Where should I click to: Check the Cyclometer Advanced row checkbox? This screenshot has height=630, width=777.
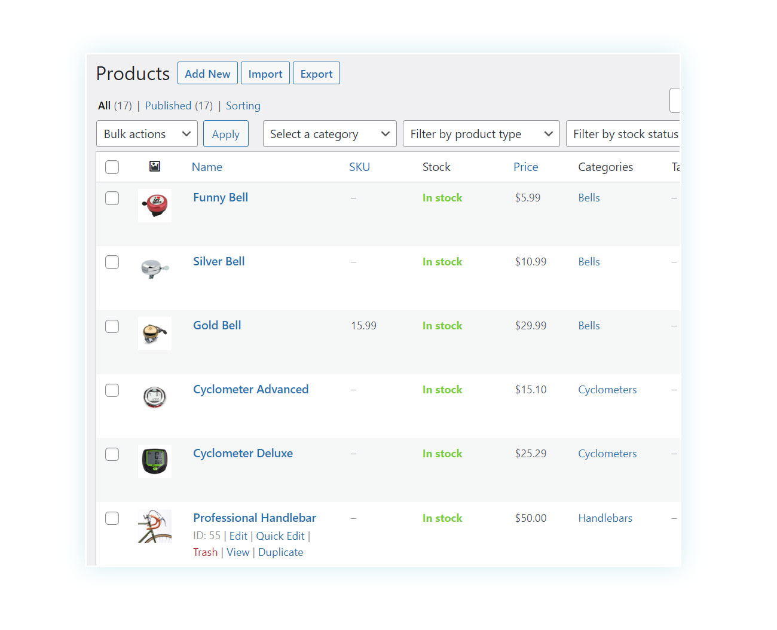coord(112,390)
